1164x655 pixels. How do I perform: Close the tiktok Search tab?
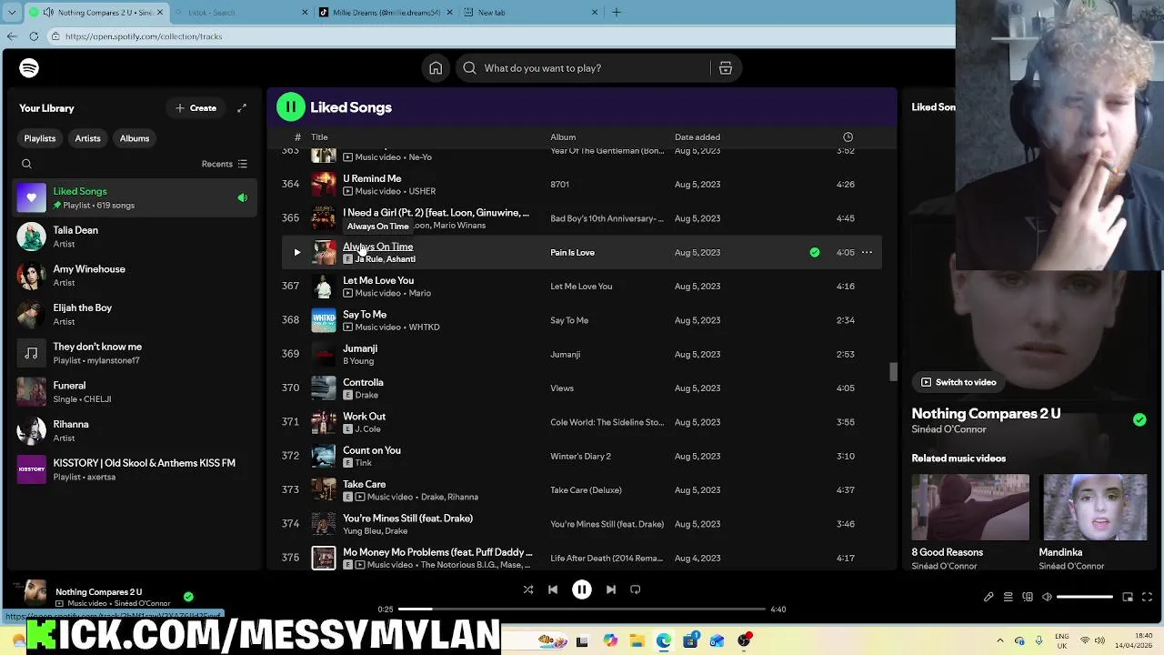pyautogui.click(x=305, y=13)
